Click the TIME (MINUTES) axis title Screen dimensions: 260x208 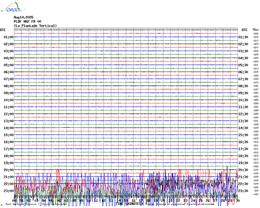pos(129,204)
